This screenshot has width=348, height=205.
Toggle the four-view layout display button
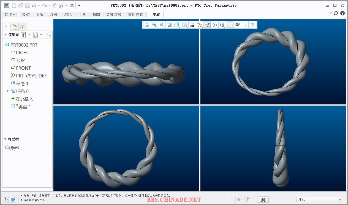pyautogui.click(x=230, y=25)
